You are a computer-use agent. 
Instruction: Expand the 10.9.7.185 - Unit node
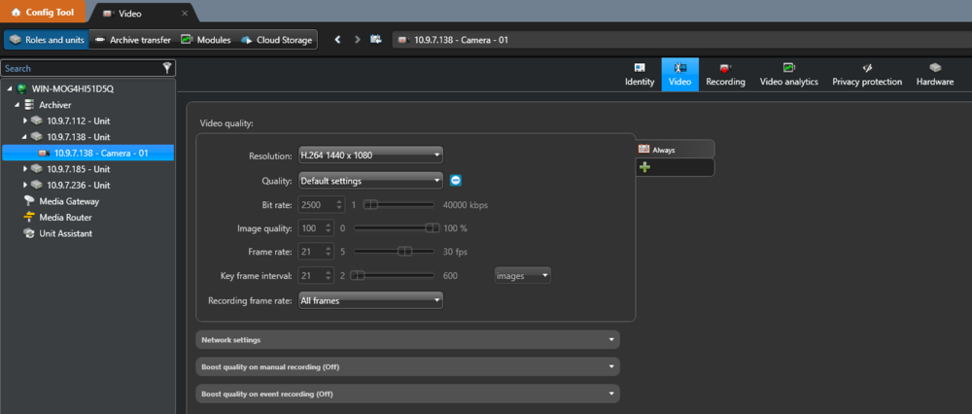[25, 169]
